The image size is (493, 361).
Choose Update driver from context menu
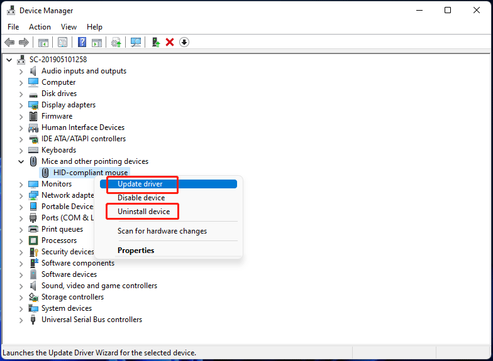pyautogui.click(x=140, y=184)
